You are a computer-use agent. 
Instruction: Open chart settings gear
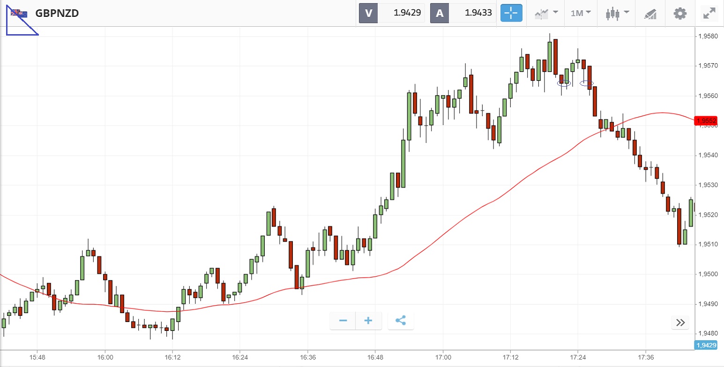coord(680,13)
